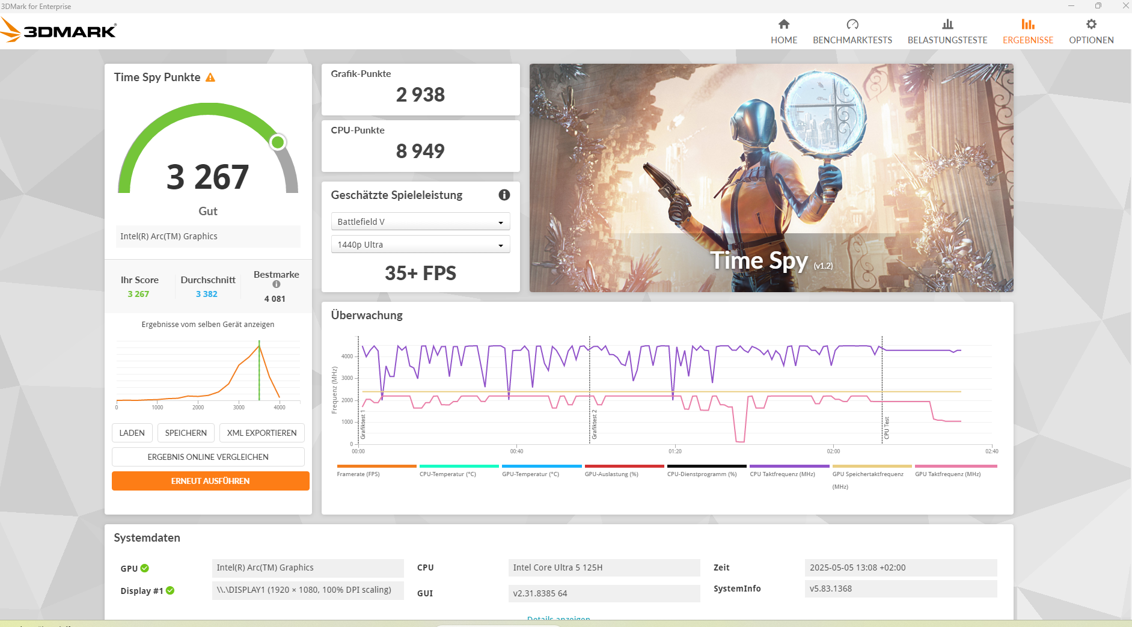Click the SPEICHERN button
Viewport: 1132px width, 627px height.
point(186,433)
